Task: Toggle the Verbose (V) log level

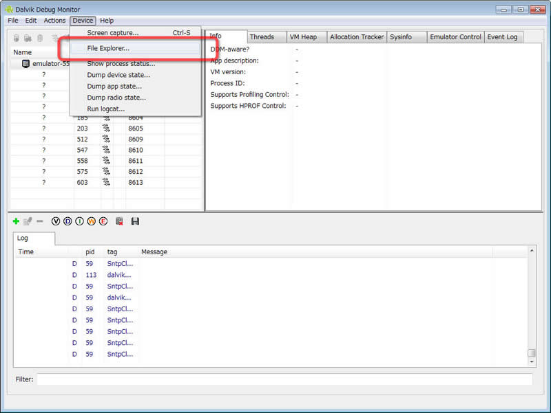Action: tap(56, 221)
